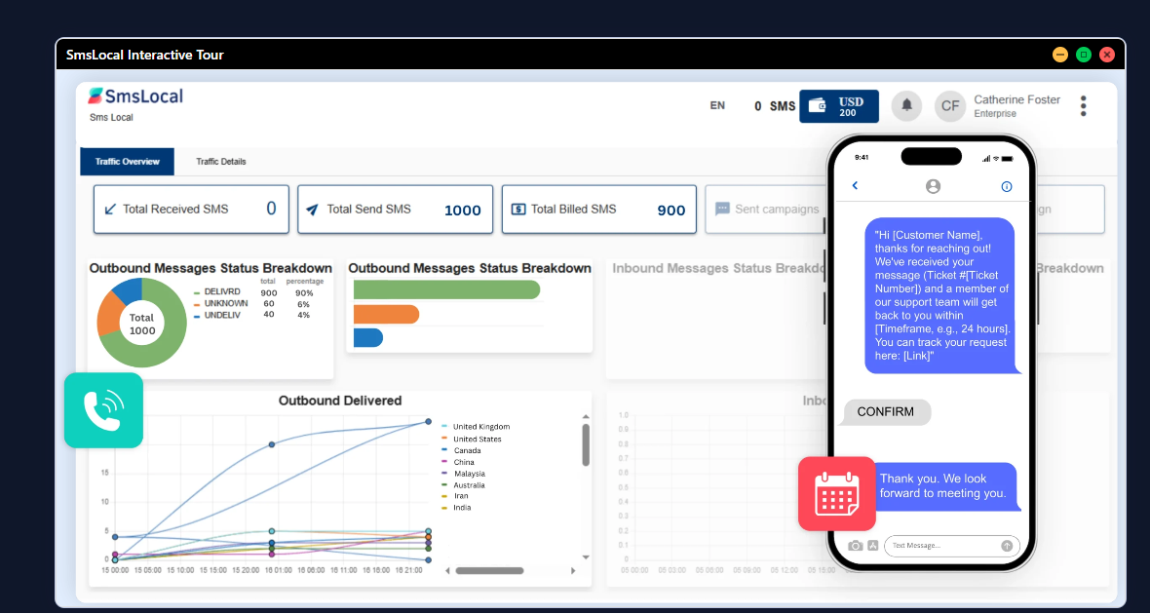The width and height of the screenshot is (1150, 614).
Task: Tap the back arrow in phone chat
Action: 855,185
